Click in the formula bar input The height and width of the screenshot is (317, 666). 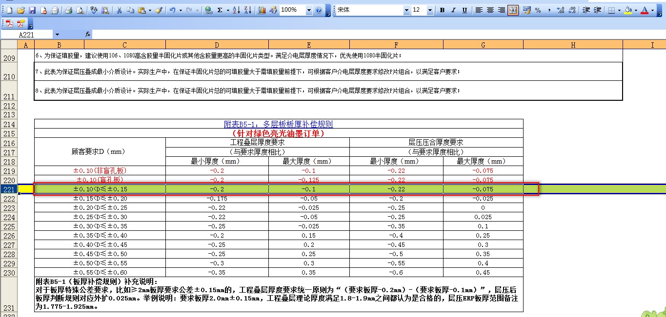click(x=378, y=35)
